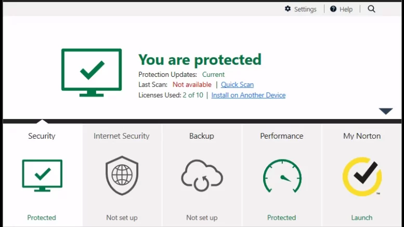This screenshot has height=227, width=404.
Task: Open the Internet Security tab label
Action: (x=122, y=136)
